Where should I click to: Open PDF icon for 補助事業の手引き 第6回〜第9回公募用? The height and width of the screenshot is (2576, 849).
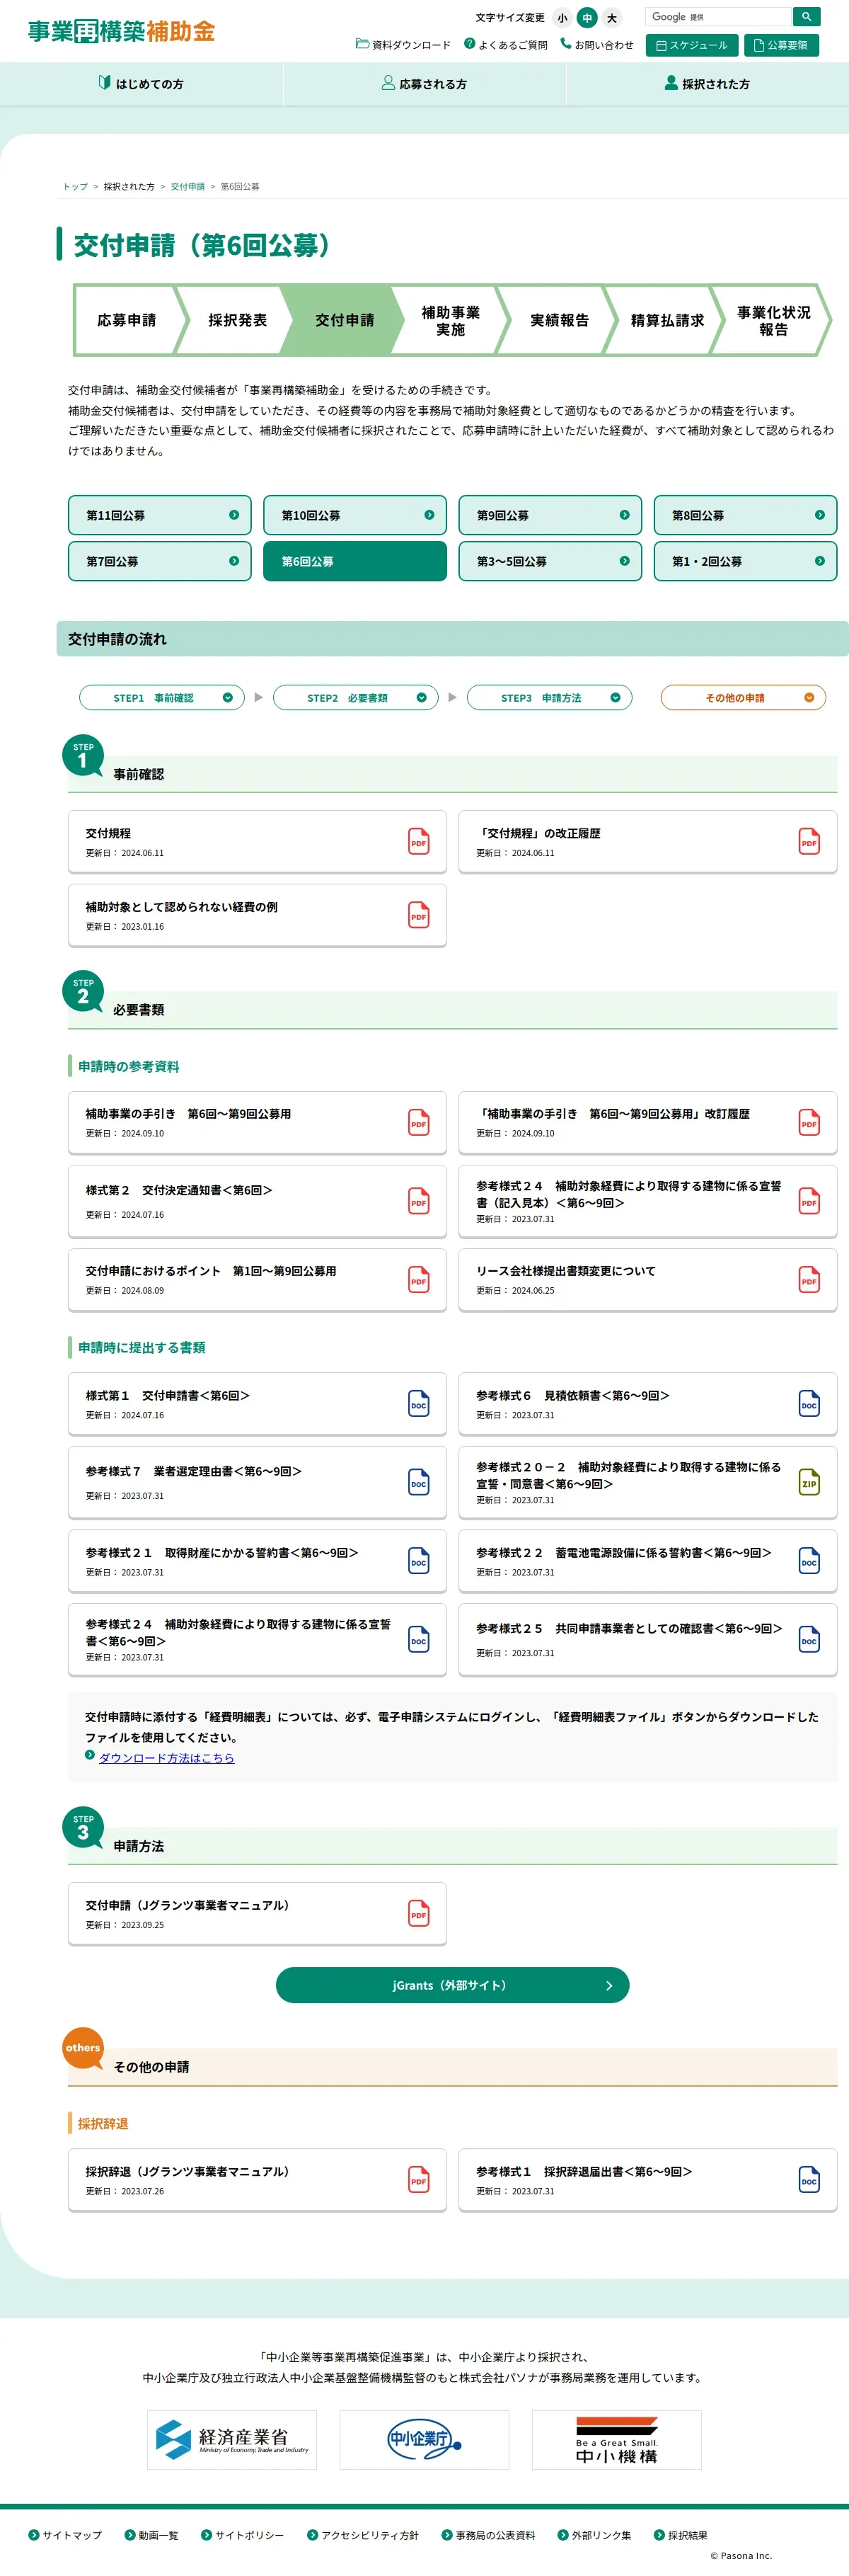click(419, 1123)
